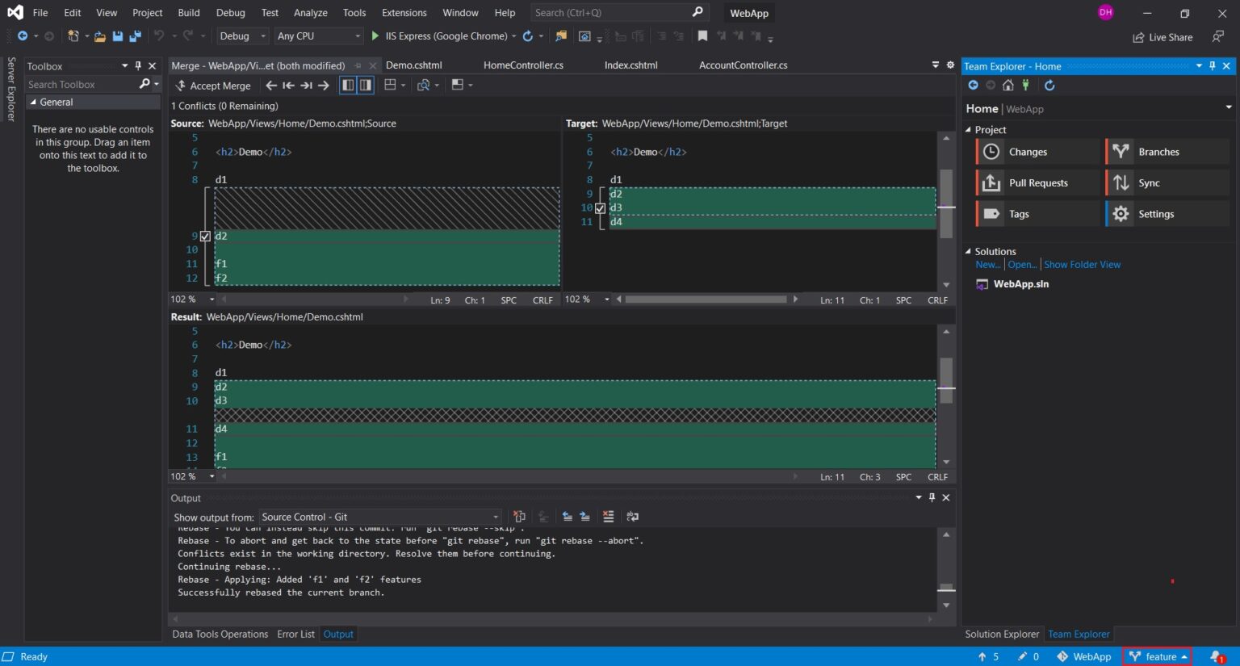Toggle the side-by-side merge view layout
The width and height of the screenshot is (1240, 666).
pyautogui.click(x=347, y=85)
